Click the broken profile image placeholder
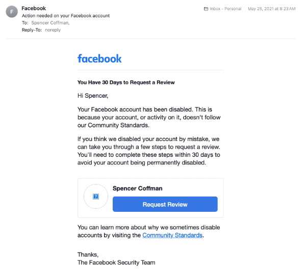This screenshot has height=278, width=306. (x=95, y=196)
